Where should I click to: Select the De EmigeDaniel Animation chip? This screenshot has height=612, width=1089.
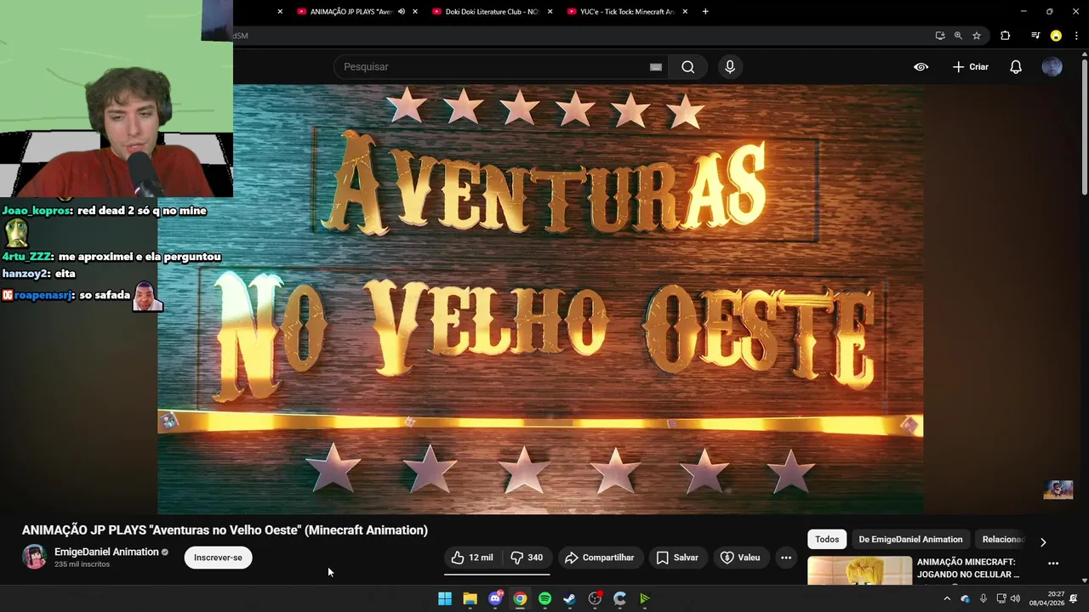point(910,539)
